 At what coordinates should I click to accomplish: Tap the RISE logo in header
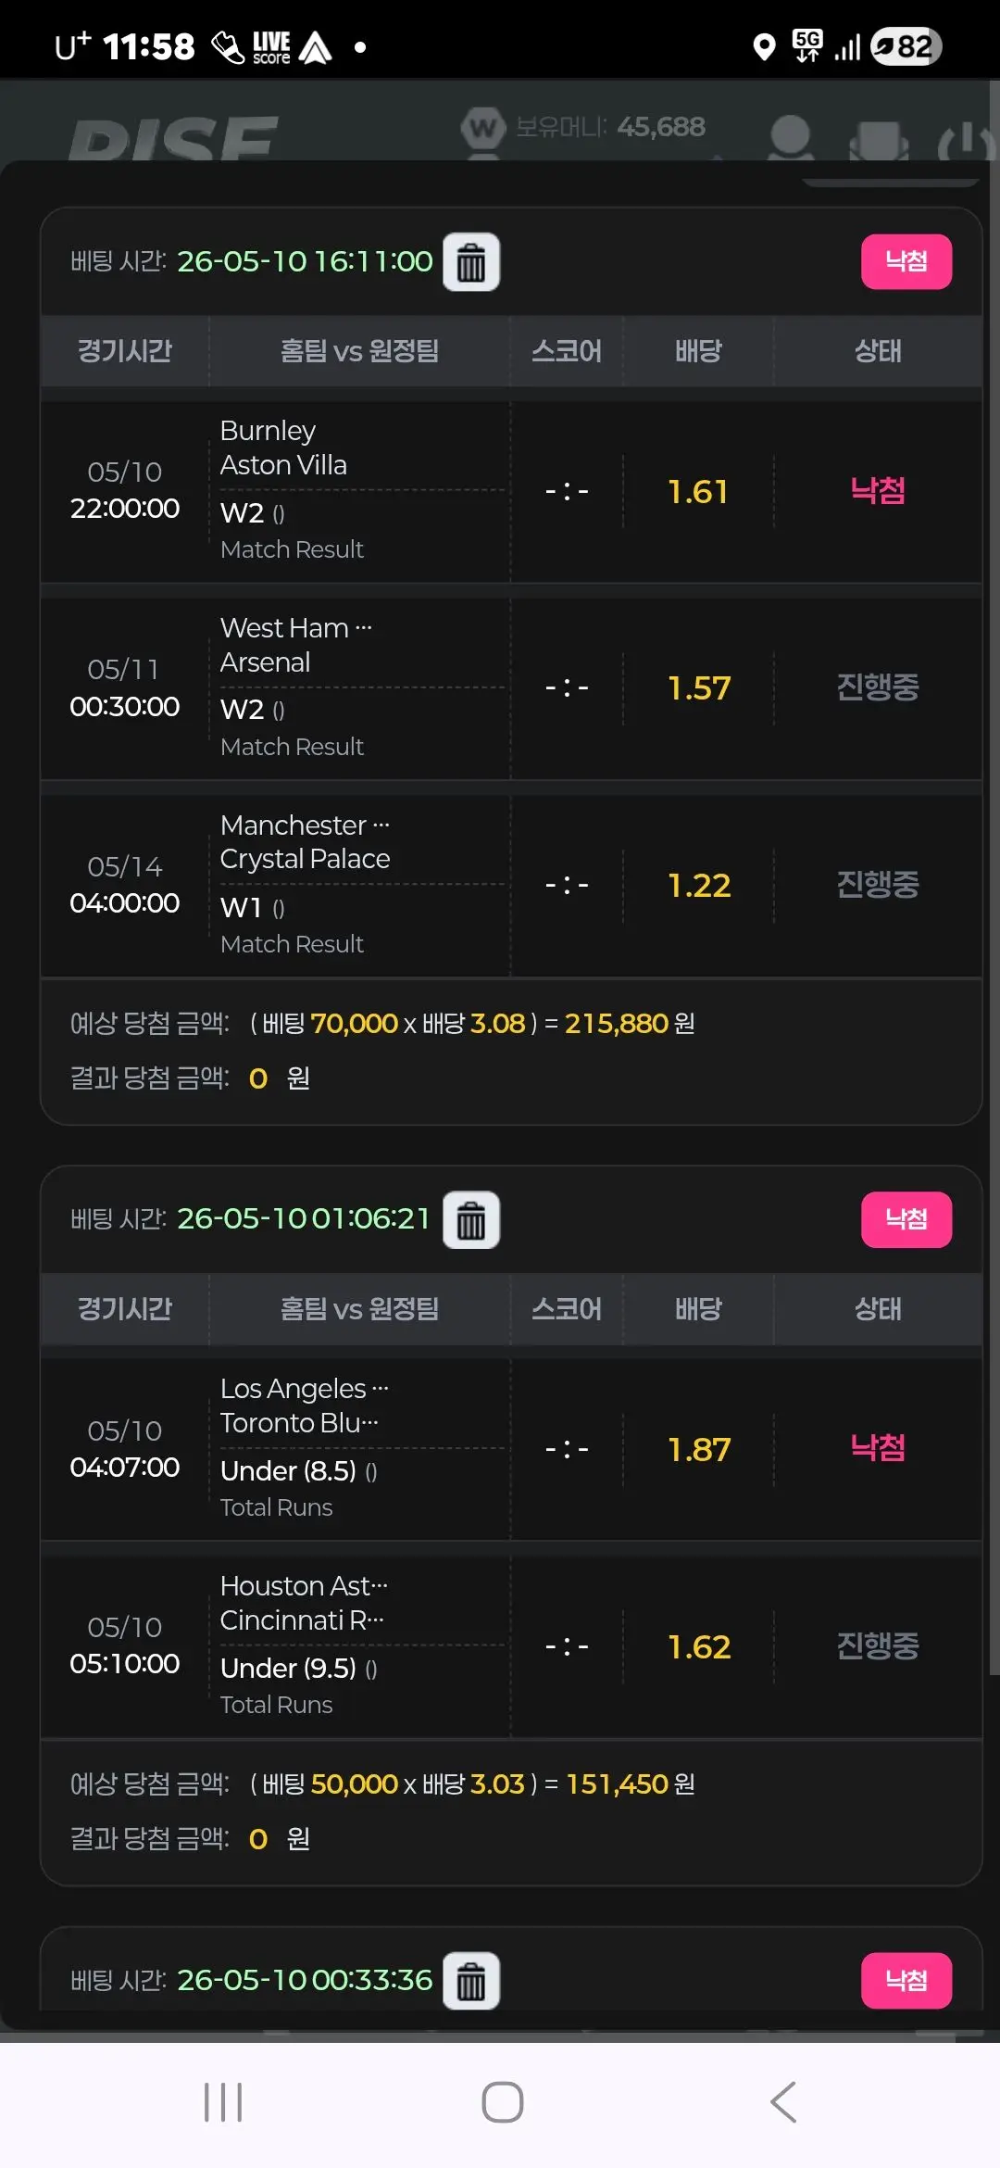click(173, 137)
